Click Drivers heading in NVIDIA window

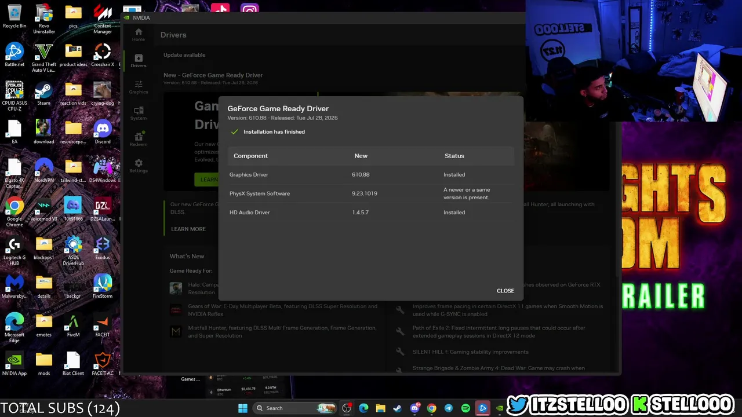click(173, 35)
